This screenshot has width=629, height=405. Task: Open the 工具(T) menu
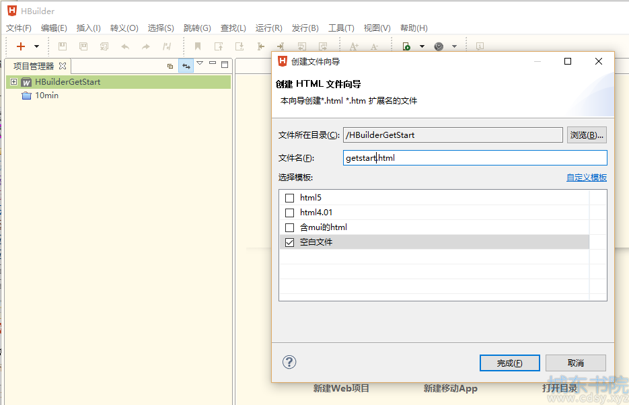pyautogui.click(x=341, y=28)
